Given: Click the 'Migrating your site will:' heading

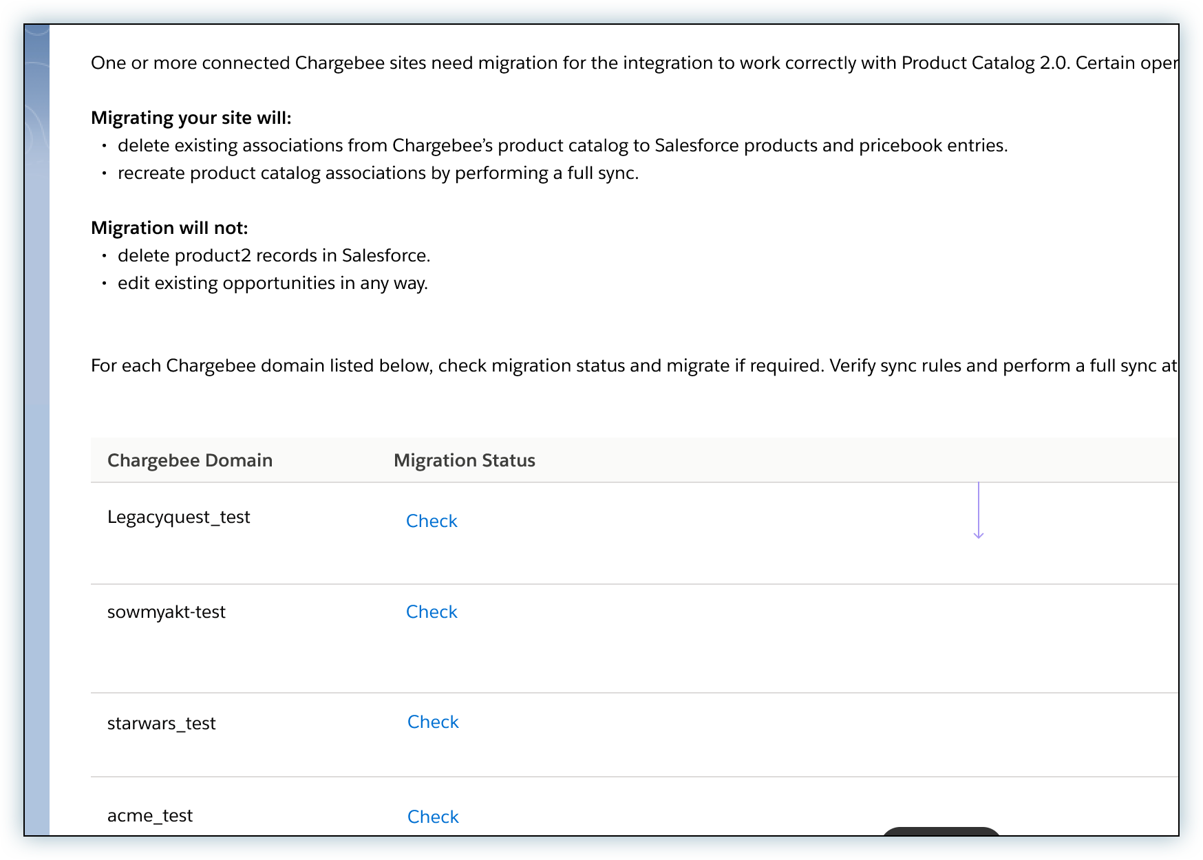Looking at the screenshot, I should (x=191, y=118).
